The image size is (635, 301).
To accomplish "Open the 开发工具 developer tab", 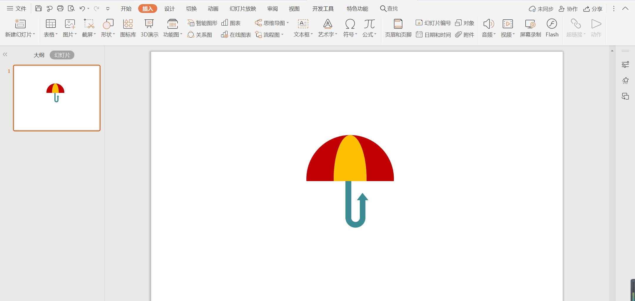I will click(x=322, y=9).
